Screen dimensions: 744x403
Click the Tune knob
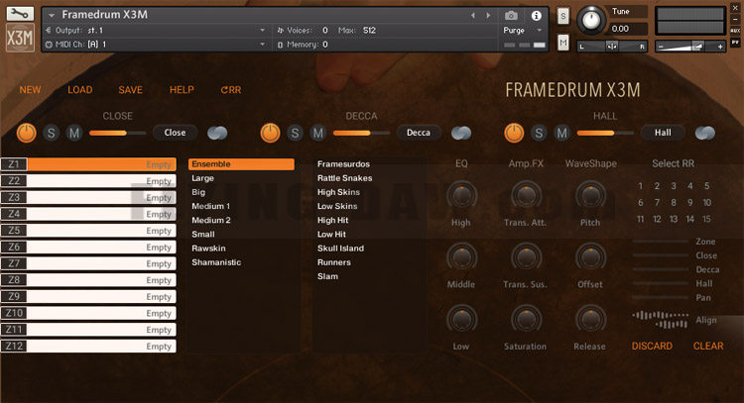(x=591, y=21)
